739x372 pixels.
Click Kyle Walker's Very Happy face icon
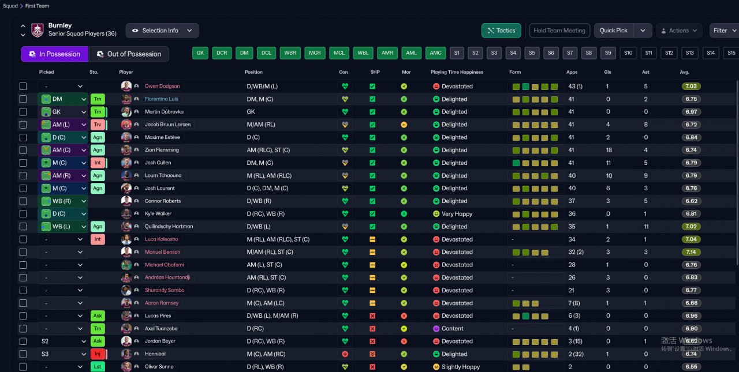click(x=436, y=214)
